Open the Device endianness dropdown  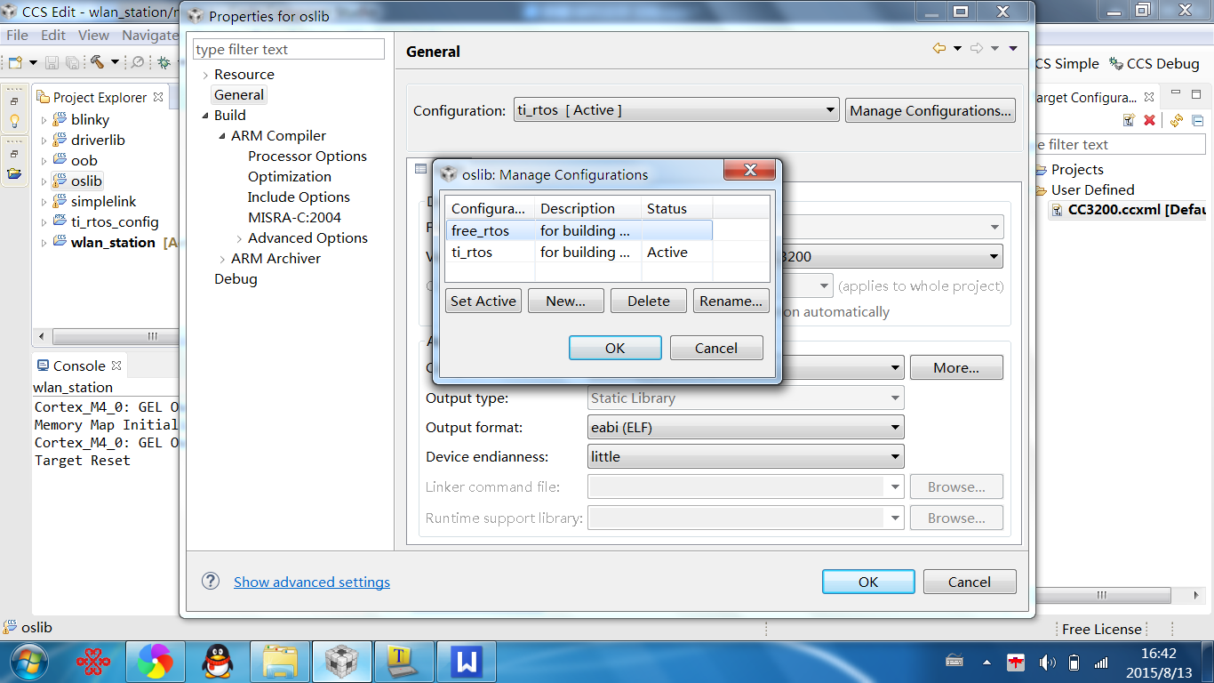[747, 457]
